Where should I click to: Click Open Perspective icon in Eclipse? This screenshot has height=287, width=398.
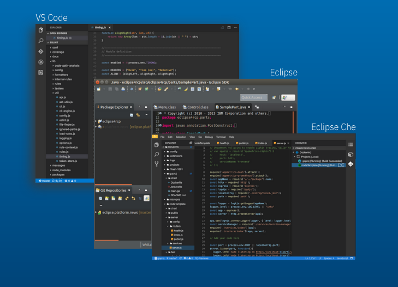coord(274,97)
